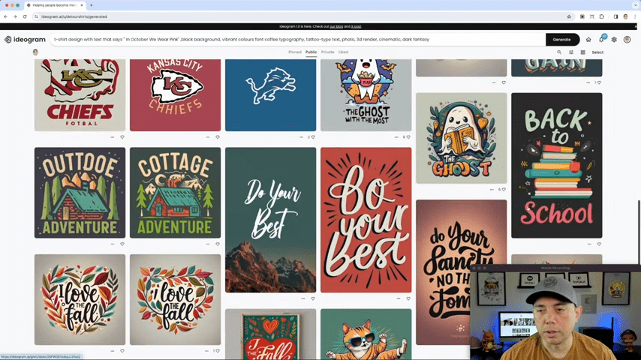Like the Chiefs Fotbal design

coord(122,137)
